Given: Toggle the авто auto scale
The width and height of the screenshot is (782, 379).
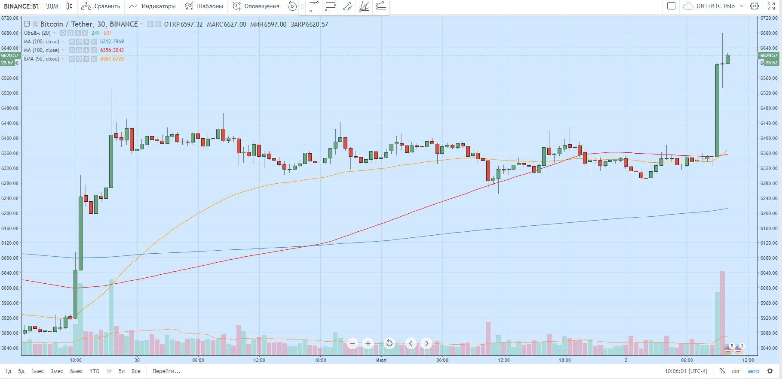Looking at the screenshot, I should 753,371.
